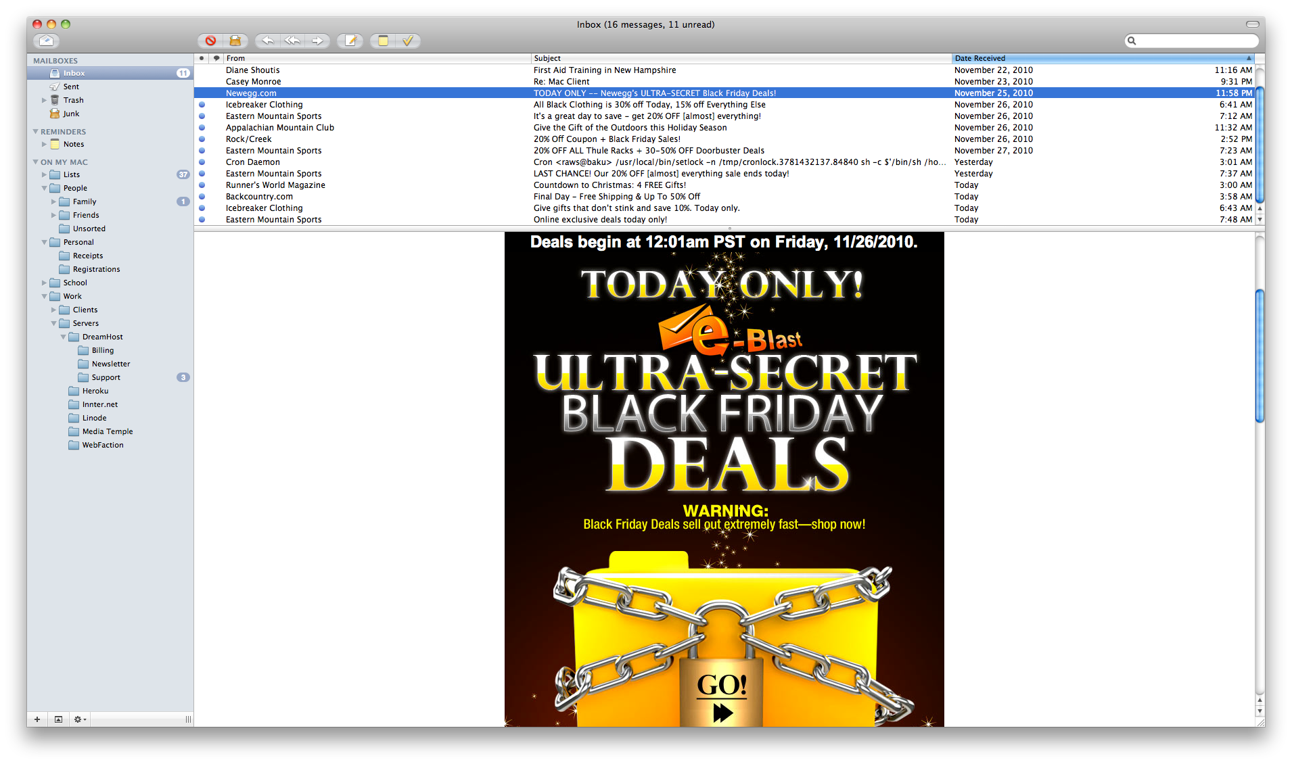Sort messages by the Subject column
1292x764 pixels.
coord(741,58)
